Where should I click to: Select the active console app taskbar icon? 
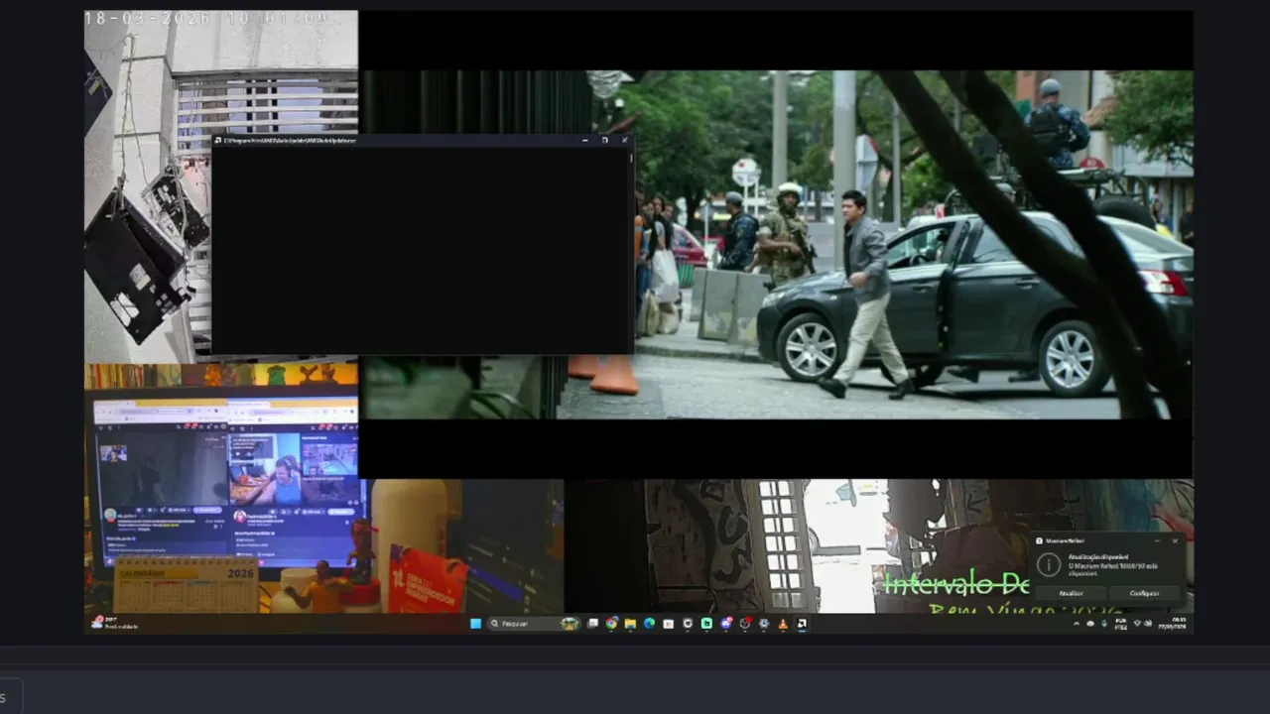pyautogui.click(x=802, y=624)
